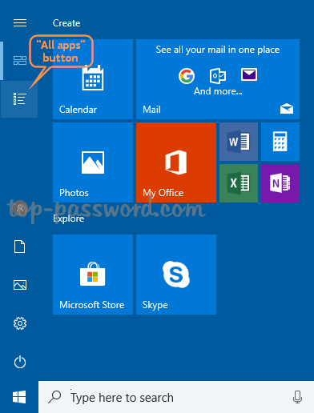Viewport: 314px width, 413px height.
Task: Switch to pinned tiles view
Action: click(x=20, y=61)
